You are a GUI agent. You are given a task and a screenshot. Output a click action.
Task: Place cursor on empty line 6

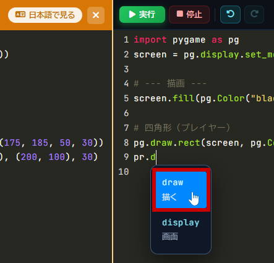tap(203, 114)
